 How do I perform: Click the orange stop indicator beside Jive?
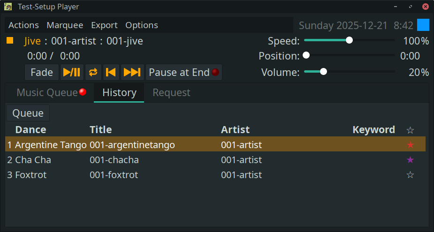(x=10, y=41)
